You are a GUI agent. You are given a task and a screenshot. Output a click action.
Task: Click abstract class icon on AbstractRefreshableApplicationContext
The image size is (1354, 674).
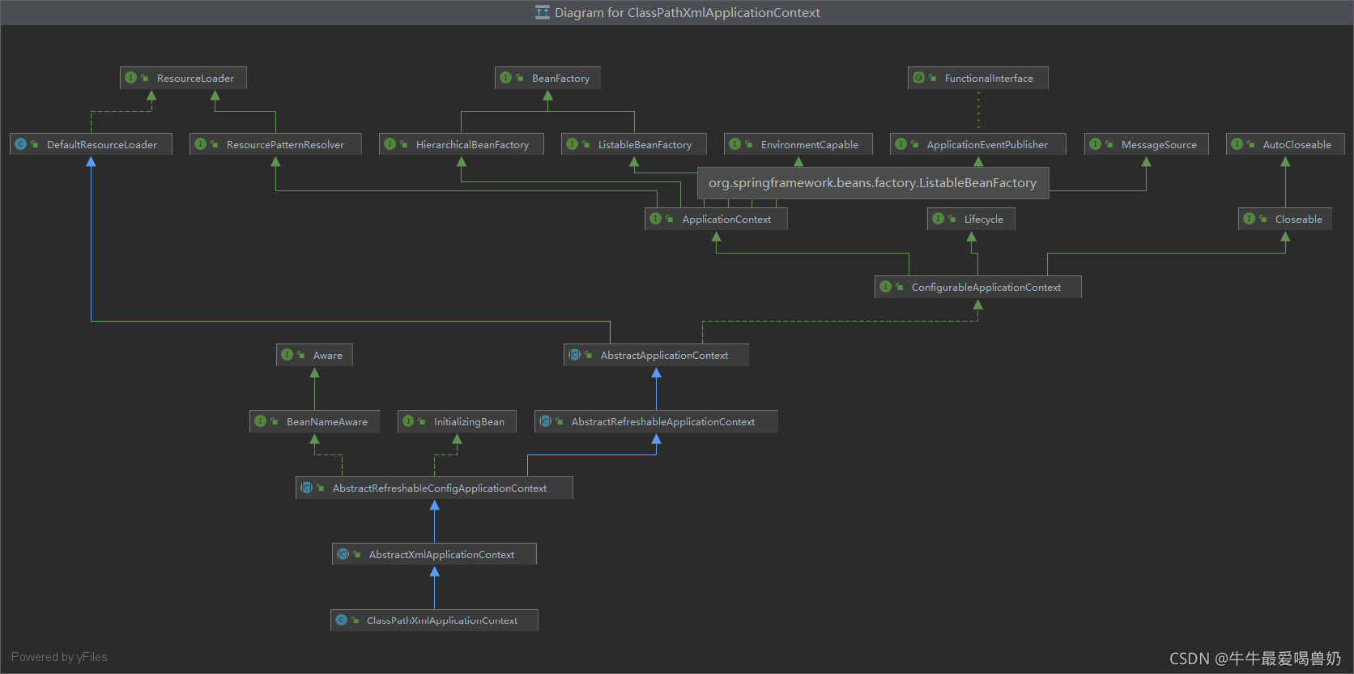[546, 421]
